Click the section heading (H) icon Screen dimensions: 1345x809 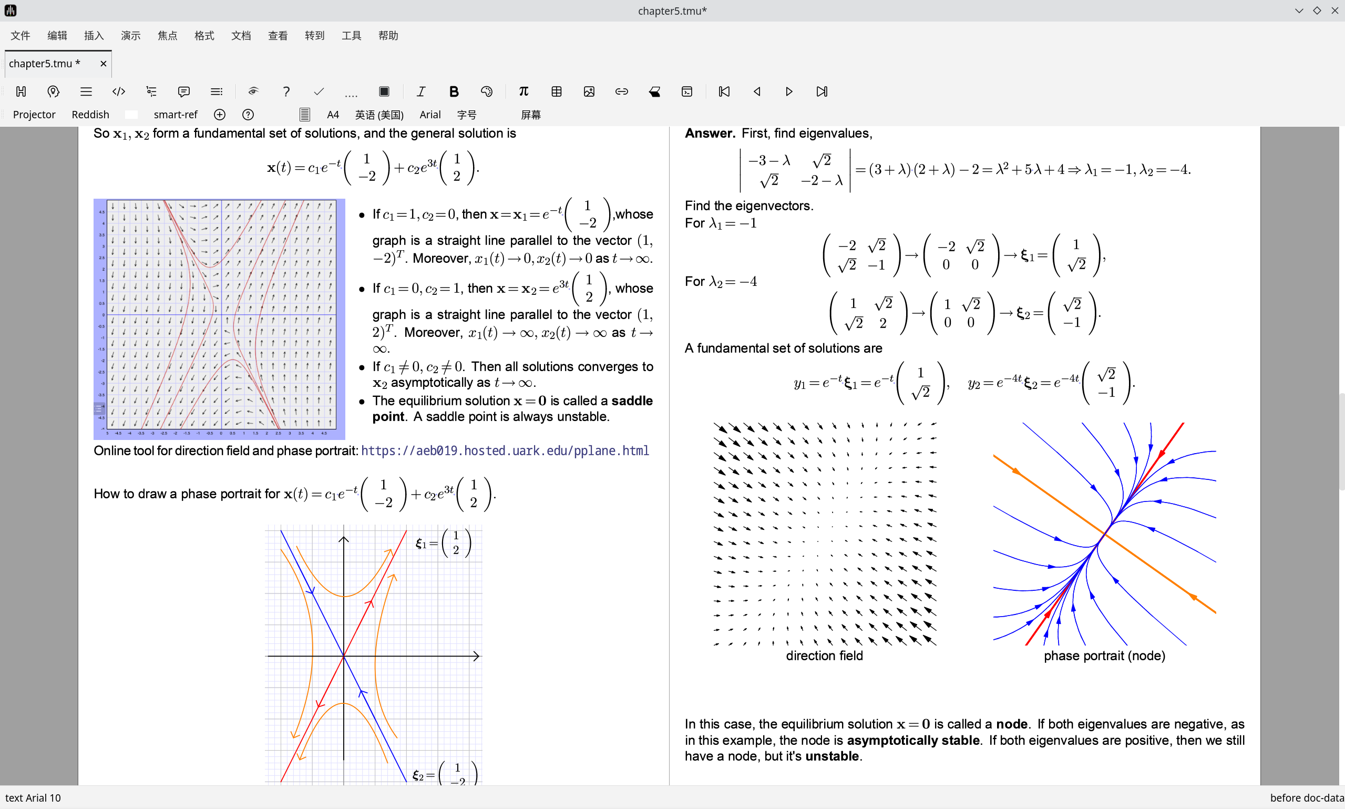[20, 91]
